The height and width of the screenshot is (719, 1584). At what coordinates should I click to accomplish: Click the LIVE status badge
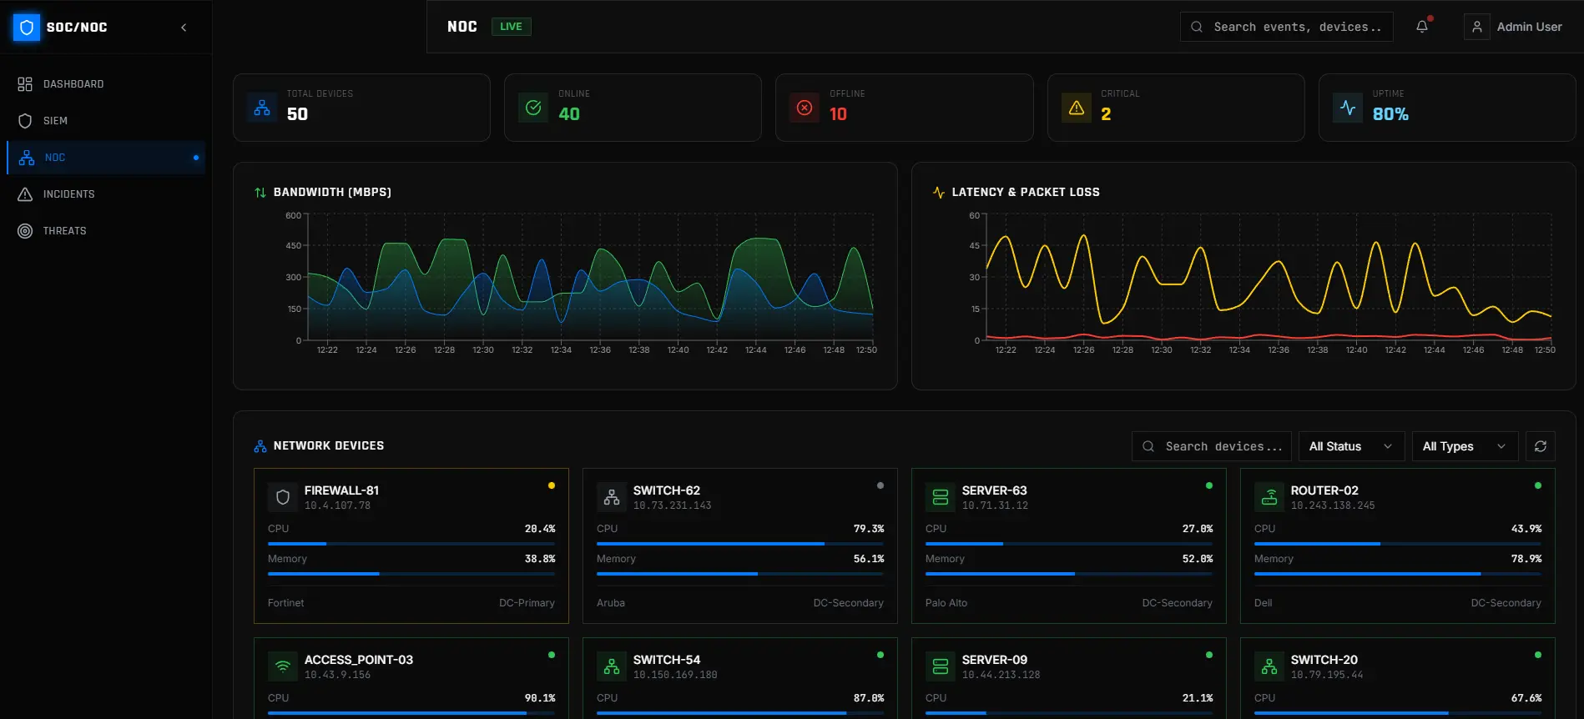coord(511,27)
